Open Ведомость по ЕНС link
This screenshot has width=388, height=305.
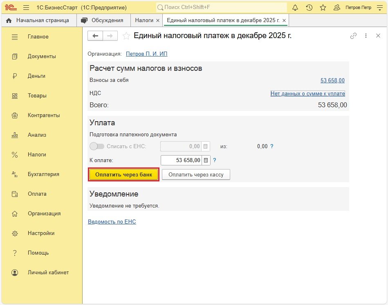point(112,221)
